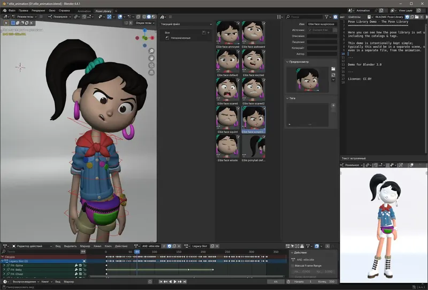Image resolution: width=428 pixels, height=290 pixels.
Task: Click the pan view hand icon
Action: pyautogui.click(x=151, y=58)
